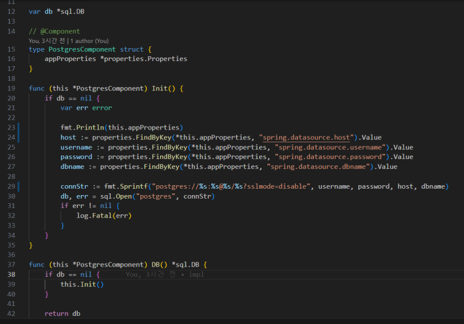The height and width of the screenshot is (324, 464).
Task: Click the "You, 3시간 전" CodeLens above the struct
Action: pos(46,41)
